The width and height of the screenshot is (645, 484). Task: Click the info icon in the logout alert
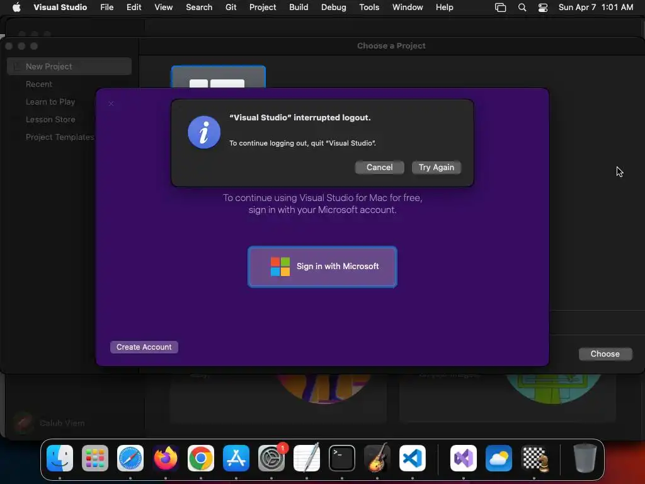[204, 132]
